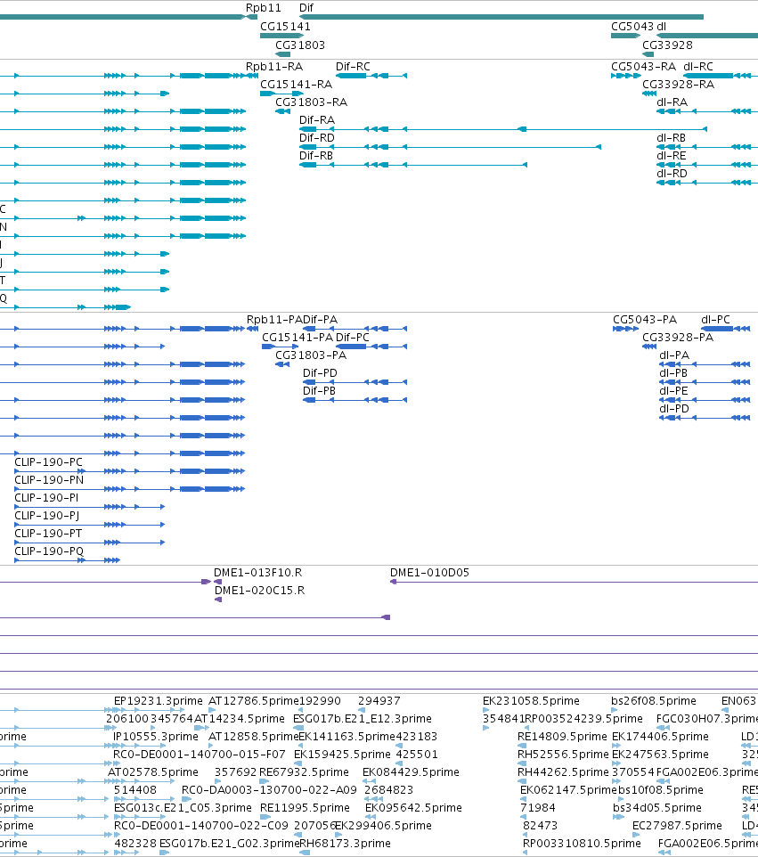
Task: Click the DME1-013F10.R clone label
Action: (258, 572)
